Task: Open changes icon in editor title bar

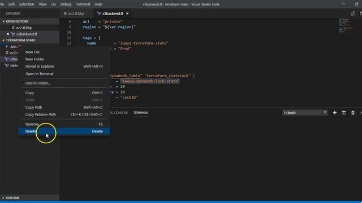Action: (353, 14)
